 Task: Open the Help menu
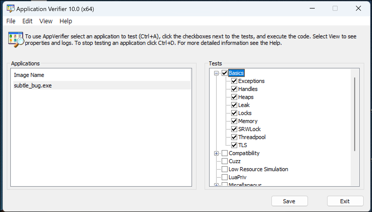click(66, 21)
